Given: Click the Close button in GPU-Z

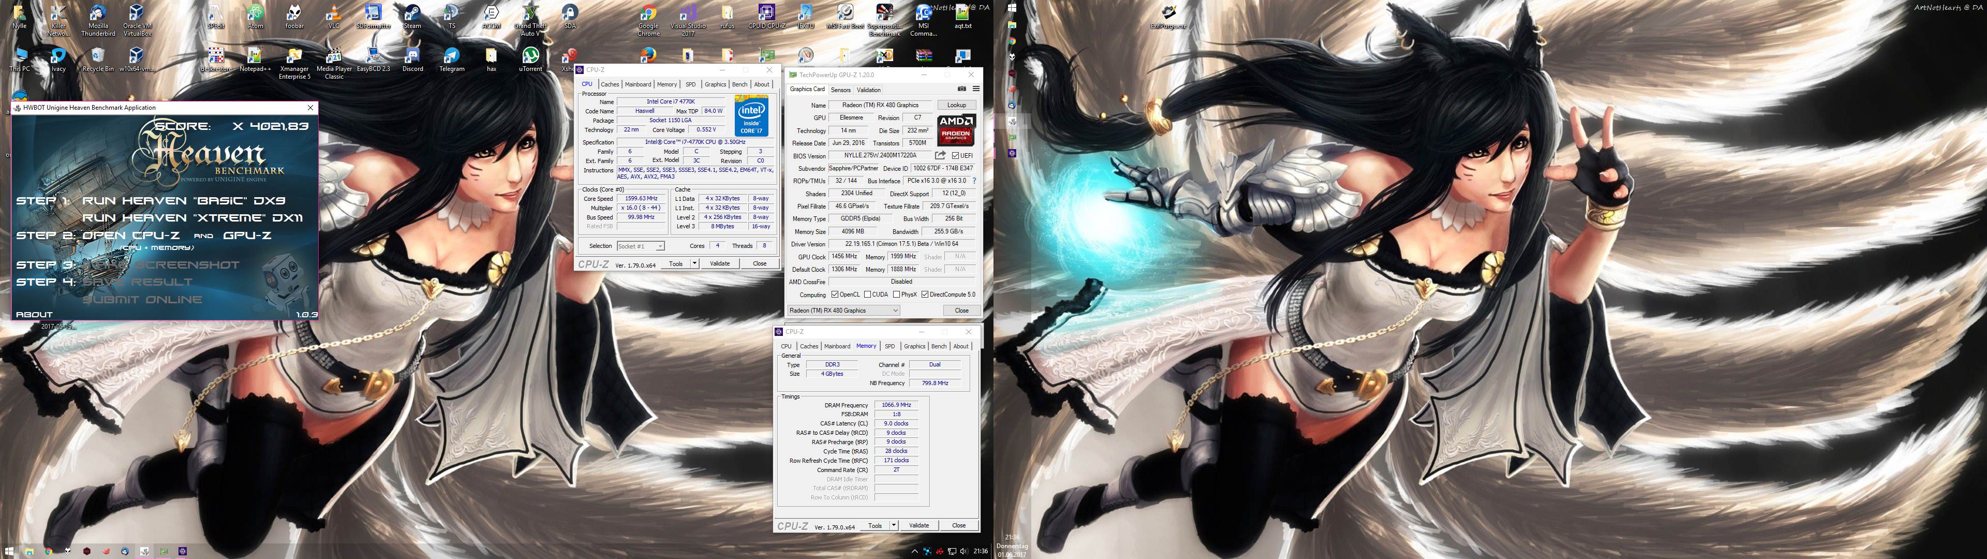Looking at the screenshot, I should (x=961, y=311).
